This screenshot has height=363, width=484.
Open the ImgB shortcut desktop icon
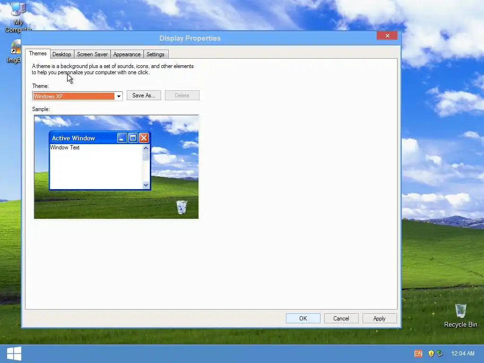pos(14,52)
